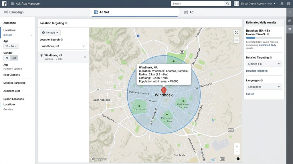The height and width of the screenshot is (164, 293).
Task: Select Root Ceations in left sidebar
Action: (11, 75)
